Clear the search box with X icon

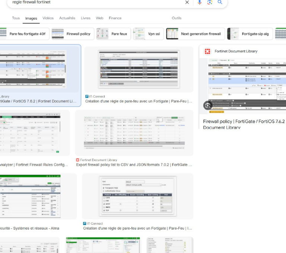[x=187, y=2]
